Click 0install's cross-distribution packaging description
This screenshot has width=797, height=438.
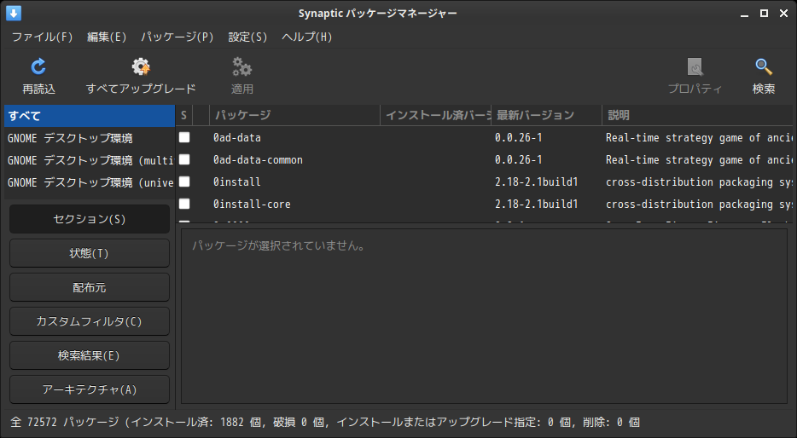tap(699, 182)
